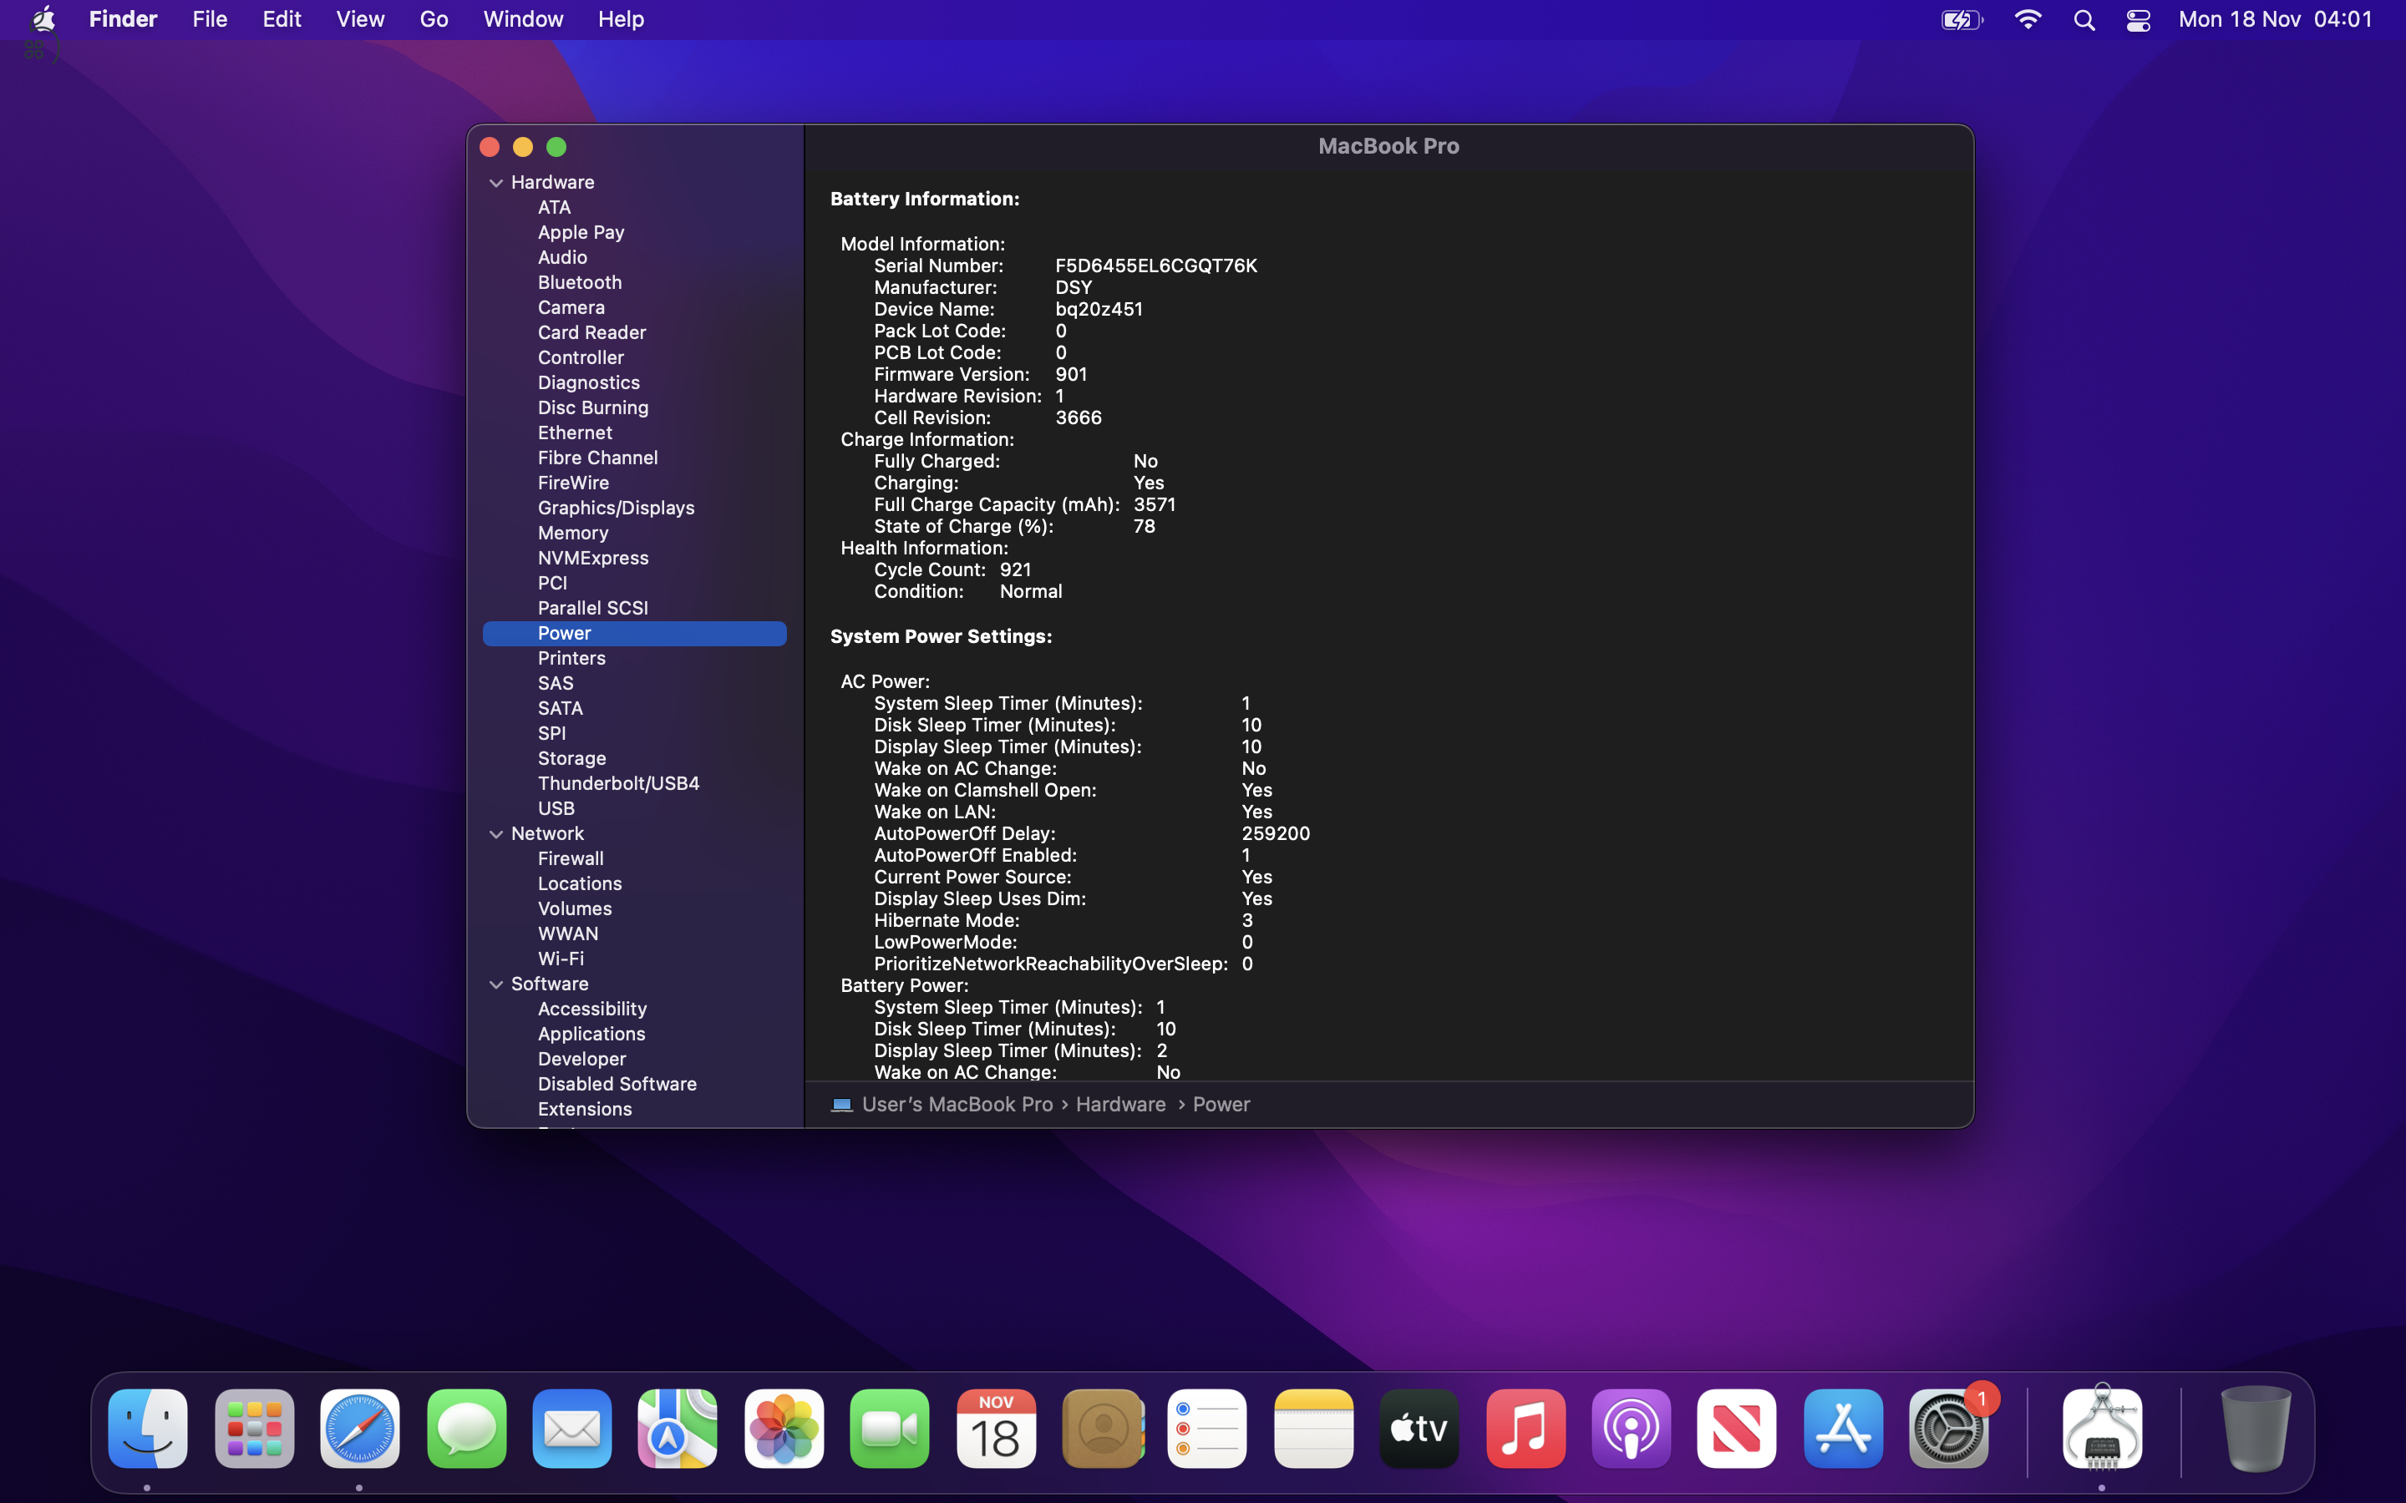Open Notes app in Dock
The width and height of the screenshot is (2406, 1503).
coord(1314,1429)
